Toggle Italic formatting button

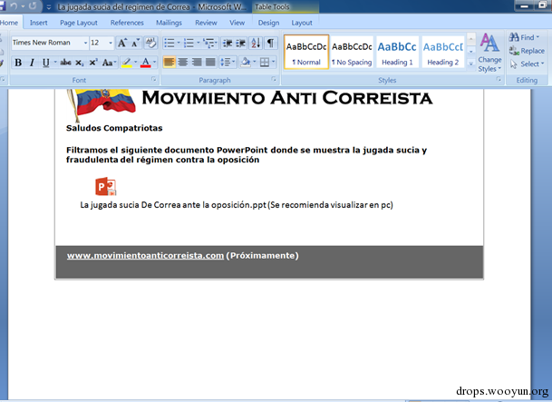pyautogui.click(x=32, y=63)
